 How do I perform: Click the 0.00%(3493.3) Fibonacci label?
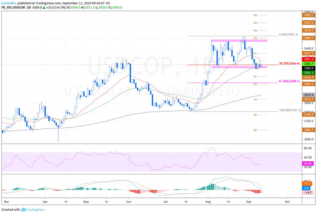[x=289, y=35]
